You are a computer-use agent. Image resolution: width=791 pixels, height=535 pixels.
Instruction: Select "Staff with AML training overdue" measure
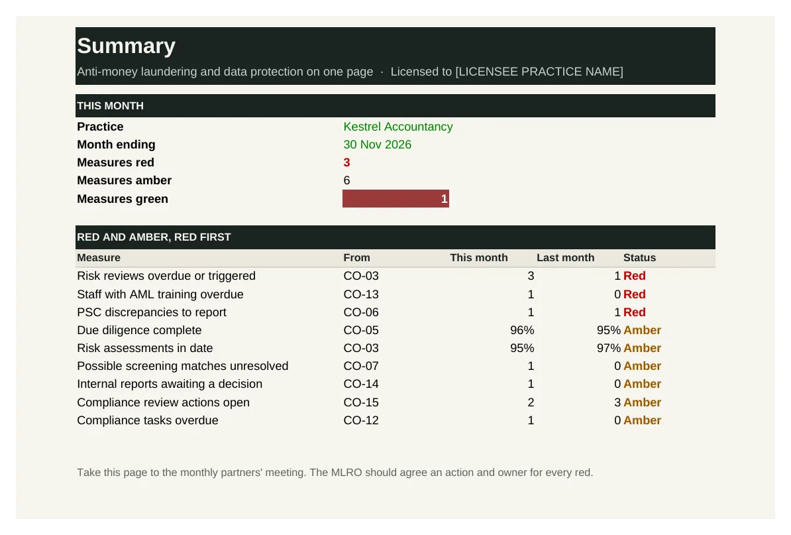tap(160, 294)
